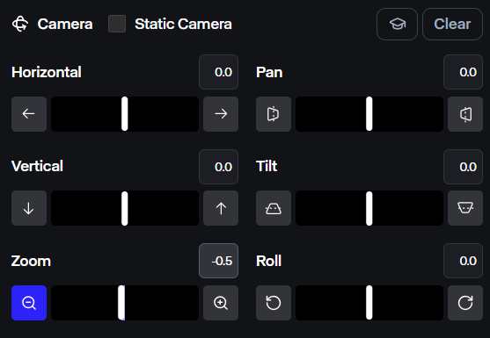
Task: Click the tilt up camera icon
Action: (274, 208)
